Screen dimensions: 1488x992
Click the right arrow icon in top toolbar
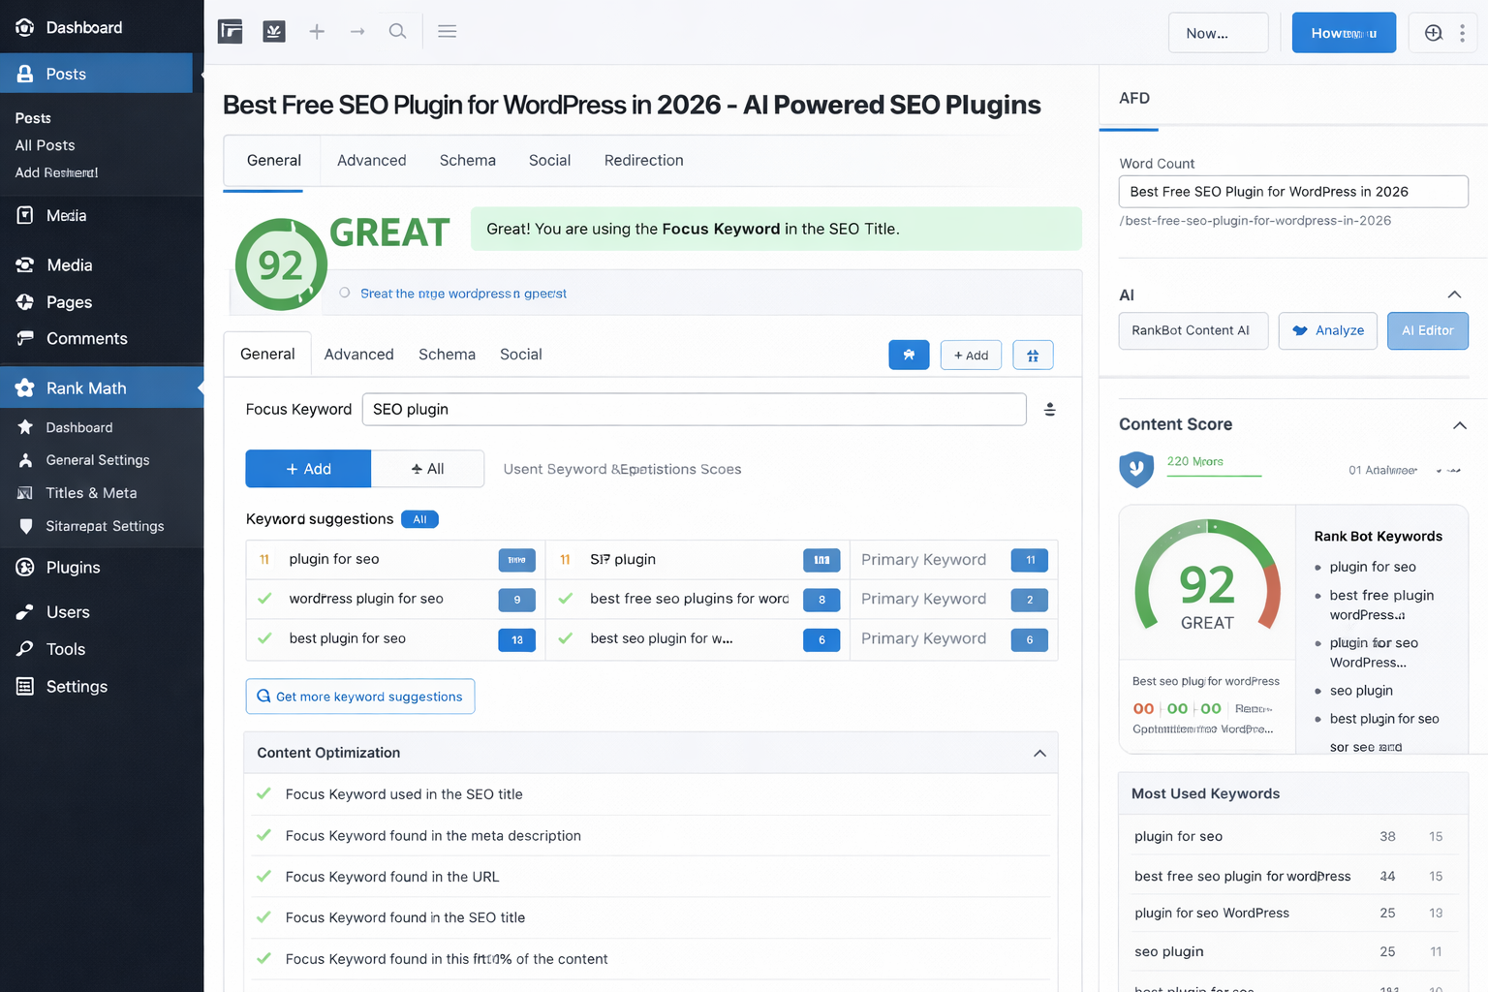click(x=357, y=31)
